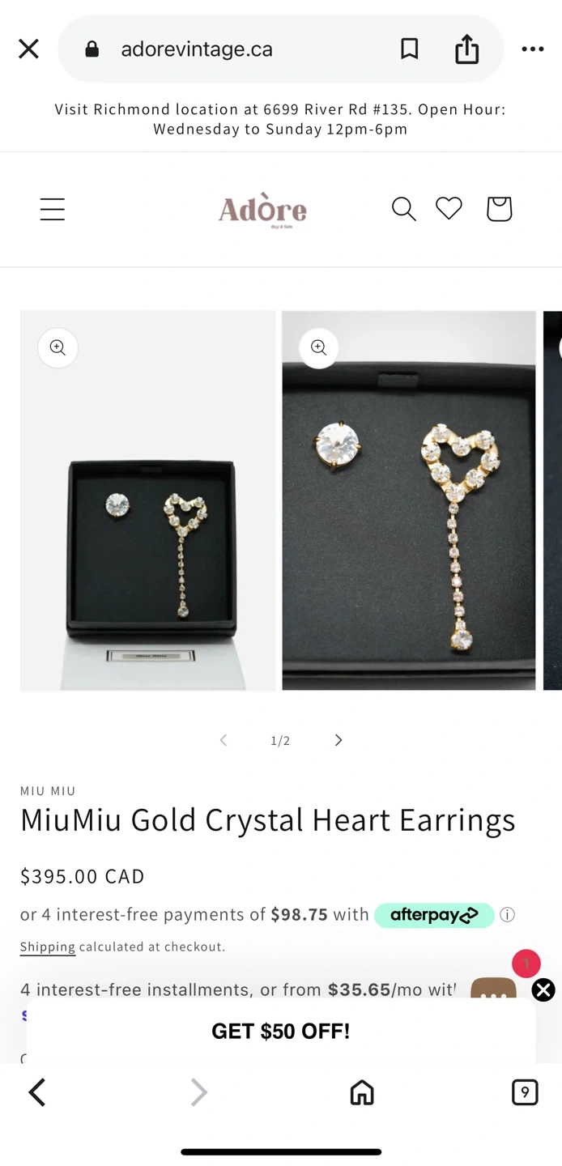Tap the search magnifier icon
The height and width of the screenshot is (1166, 562).
click(403, 209)
